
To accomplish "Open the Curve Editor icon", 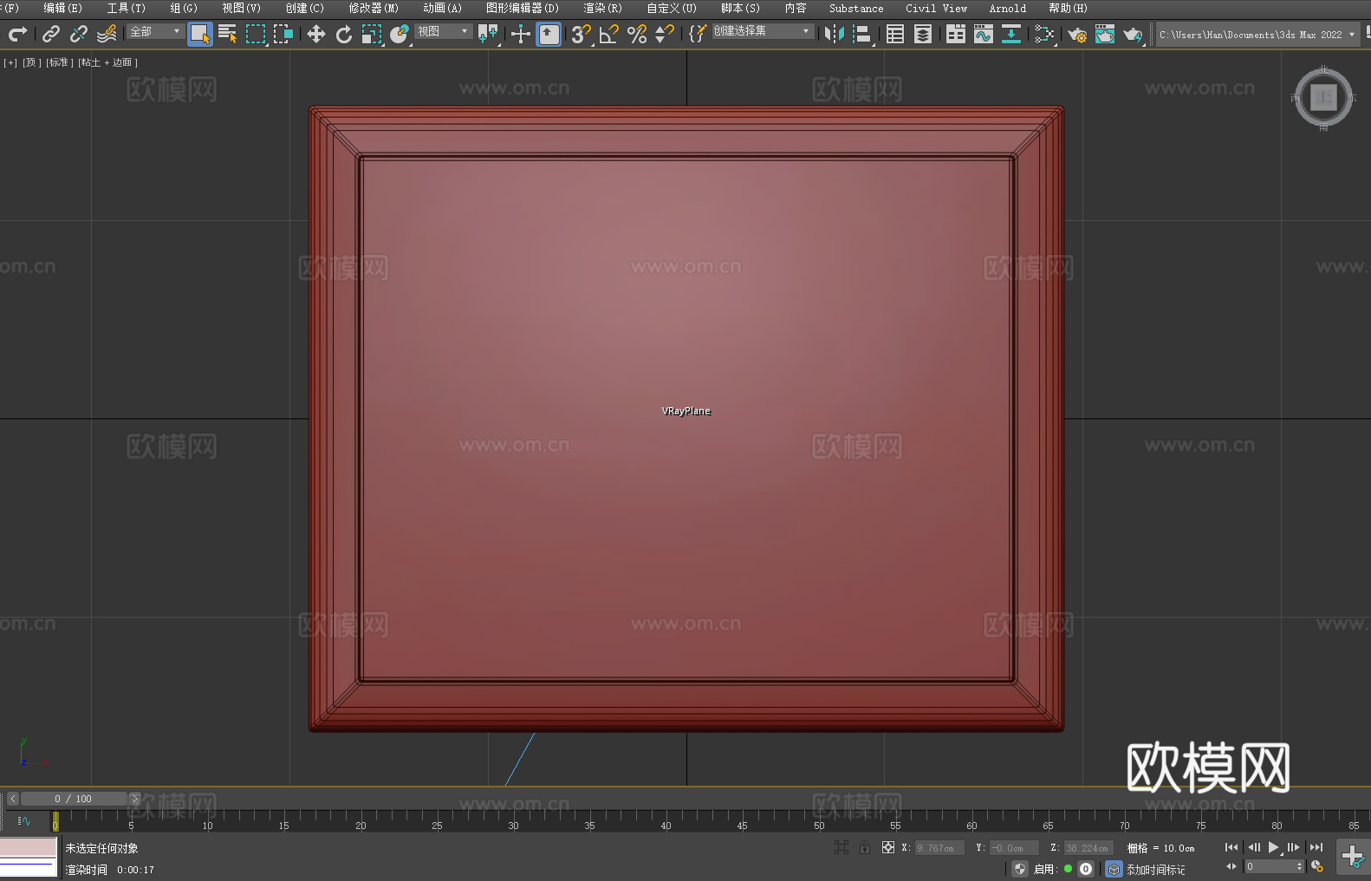I will (x=984, y=34).
